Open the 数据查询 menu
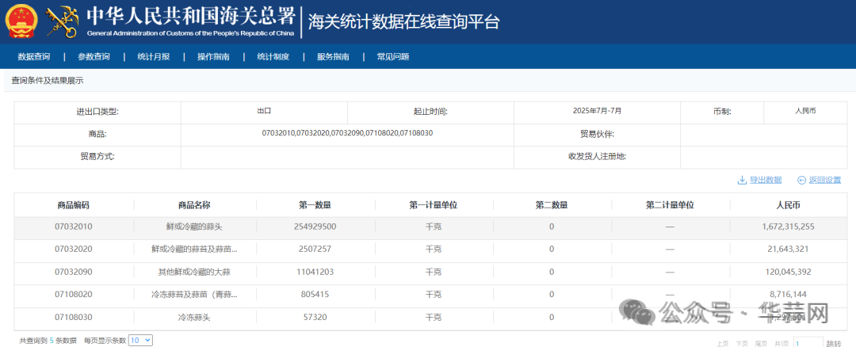 click(34, 57)
